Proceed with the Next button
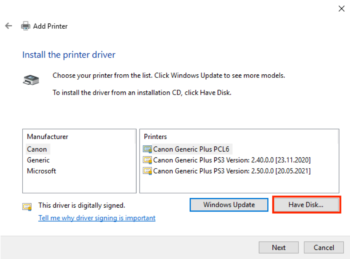The width and height of the screenshot is (350, 259). coord(279,247)
